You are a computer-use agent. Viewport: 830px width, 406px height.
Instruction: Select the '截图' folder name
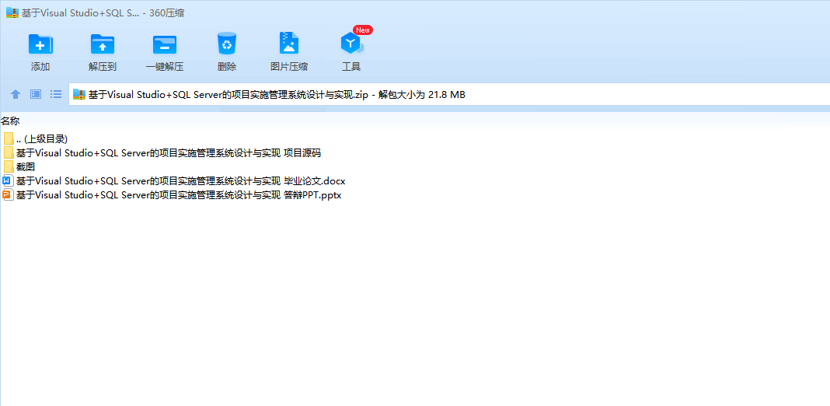click(x=26, y=167)
